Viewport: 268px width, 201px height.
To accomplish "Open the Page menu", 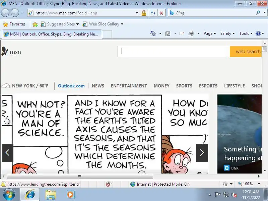I will point(210,33).
